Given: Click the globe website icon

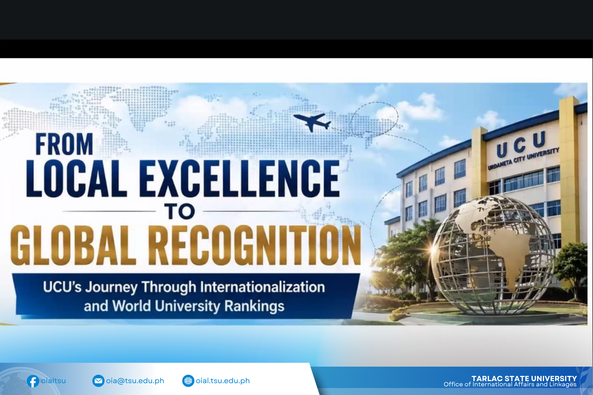Looking at the screenshot, I should pos(188,381).
